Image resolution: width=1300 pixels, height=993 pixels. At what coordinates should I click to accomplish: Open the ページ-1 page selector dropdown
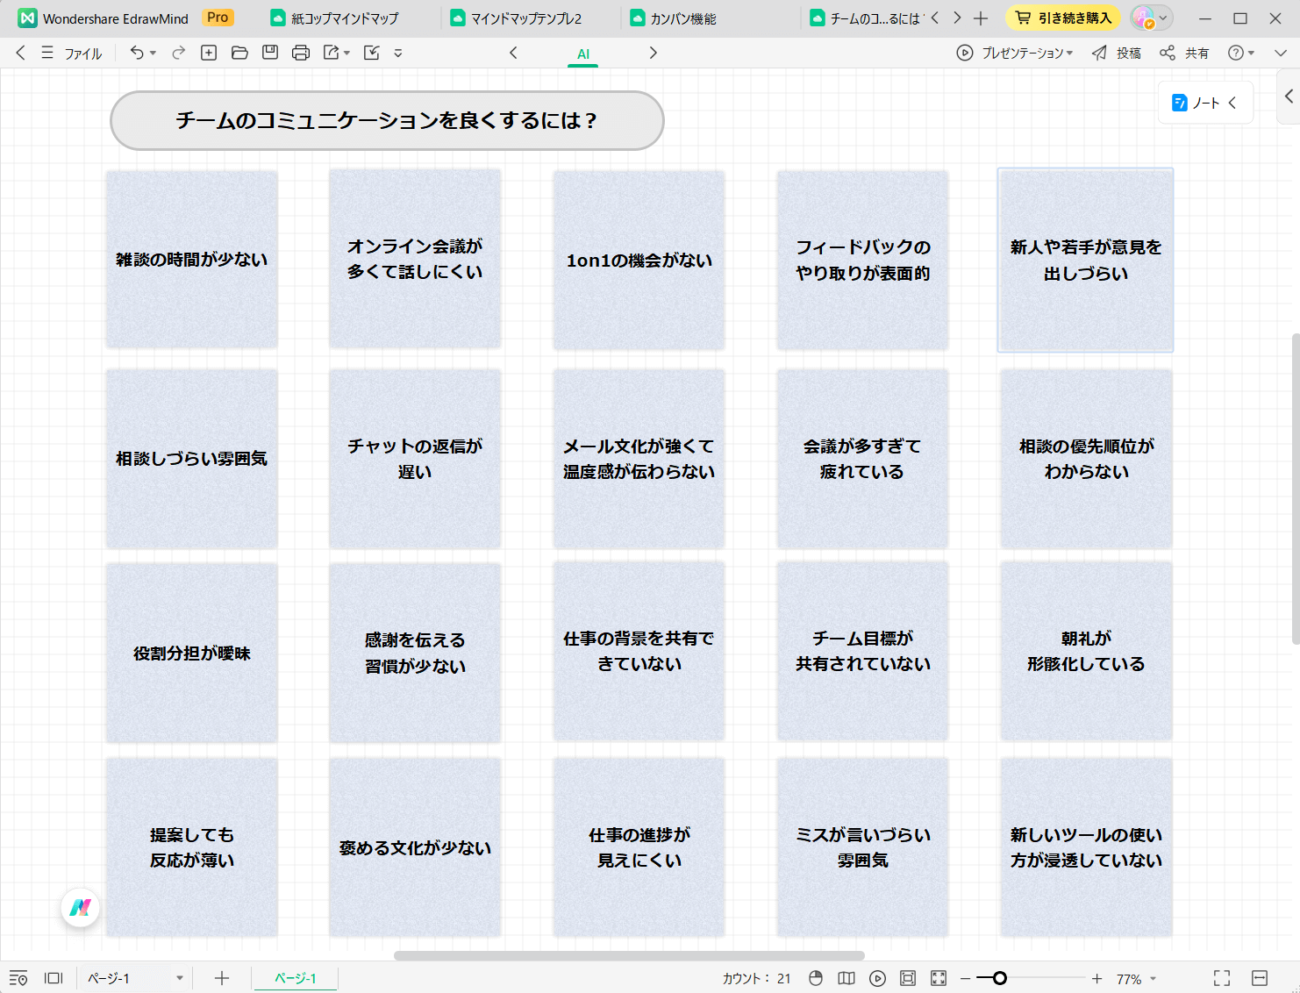click(179, 978)
